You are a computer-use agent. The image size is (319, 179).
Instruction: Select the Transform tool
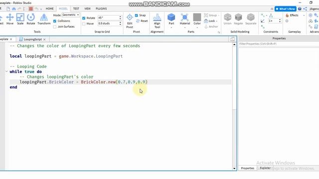[x=44, y=19]
